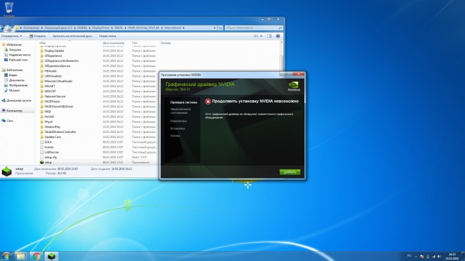Click ЗАКРЫТЬ button in NVIDIA installer
Viewport: 465px width, 261px height.
click(290, 172)
